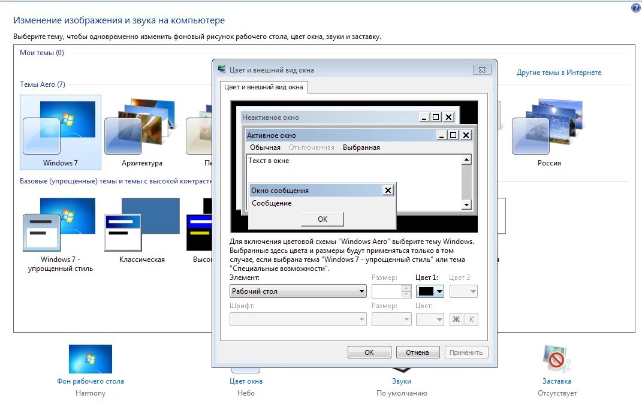Click Обычная menu item in preview
This screenshot has width=642, height=404.
click(x=266, y=147)
